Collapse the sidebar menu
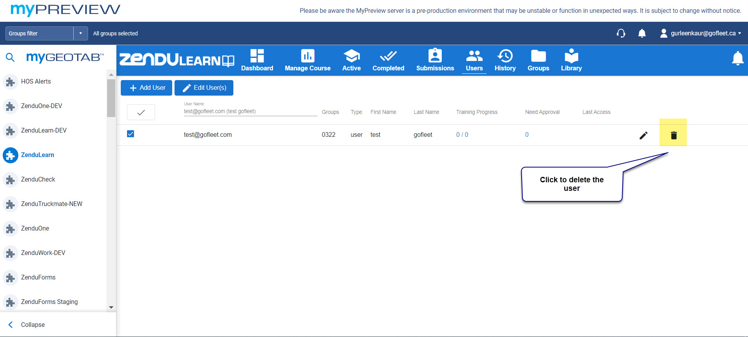The height and width of the screenshot is (337, 748). (26, 325)
